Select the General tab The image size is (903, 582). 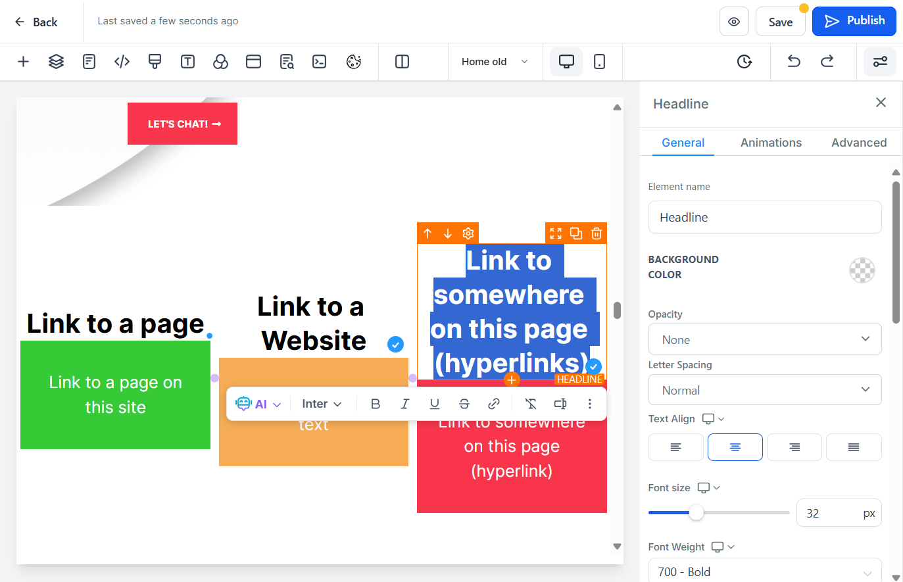point(683,143)
